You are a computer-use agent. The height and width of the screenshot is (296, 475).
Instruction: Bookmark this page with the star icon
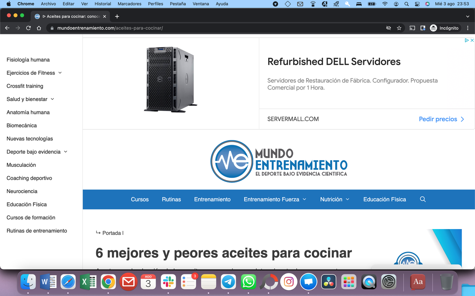coord(399,28)
